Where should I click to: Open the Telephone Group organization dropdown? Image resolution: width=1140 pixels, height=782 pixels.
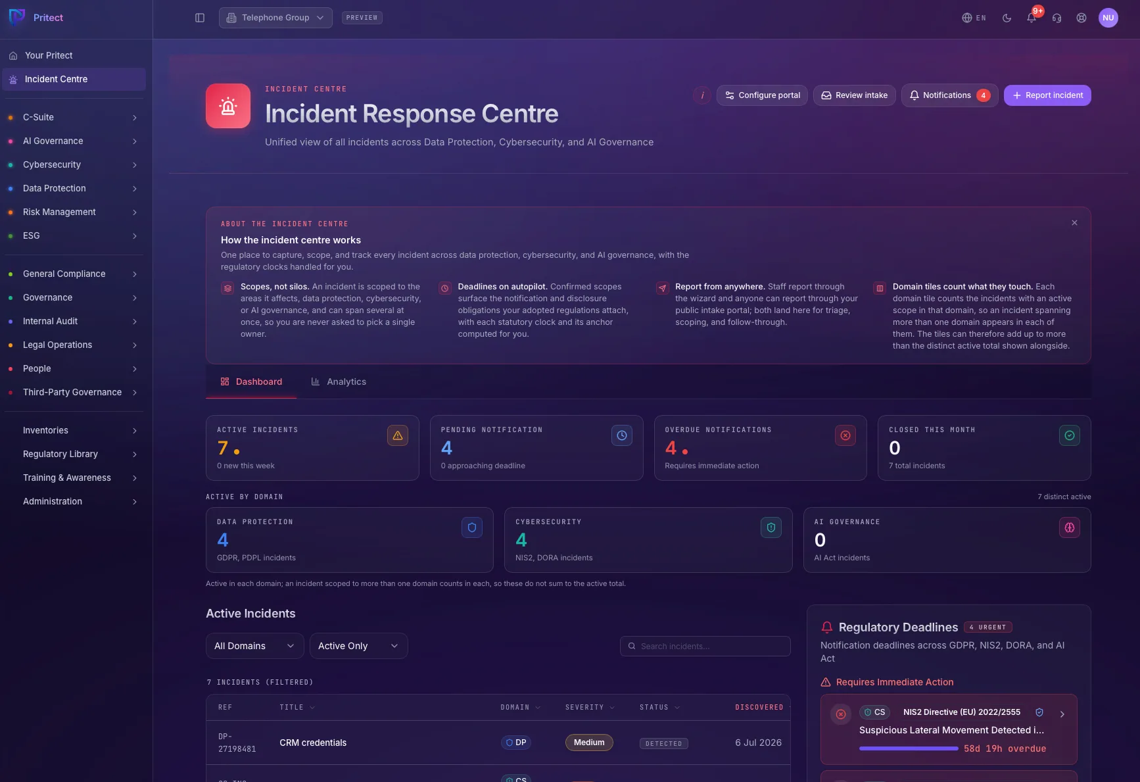click(275, 18)
